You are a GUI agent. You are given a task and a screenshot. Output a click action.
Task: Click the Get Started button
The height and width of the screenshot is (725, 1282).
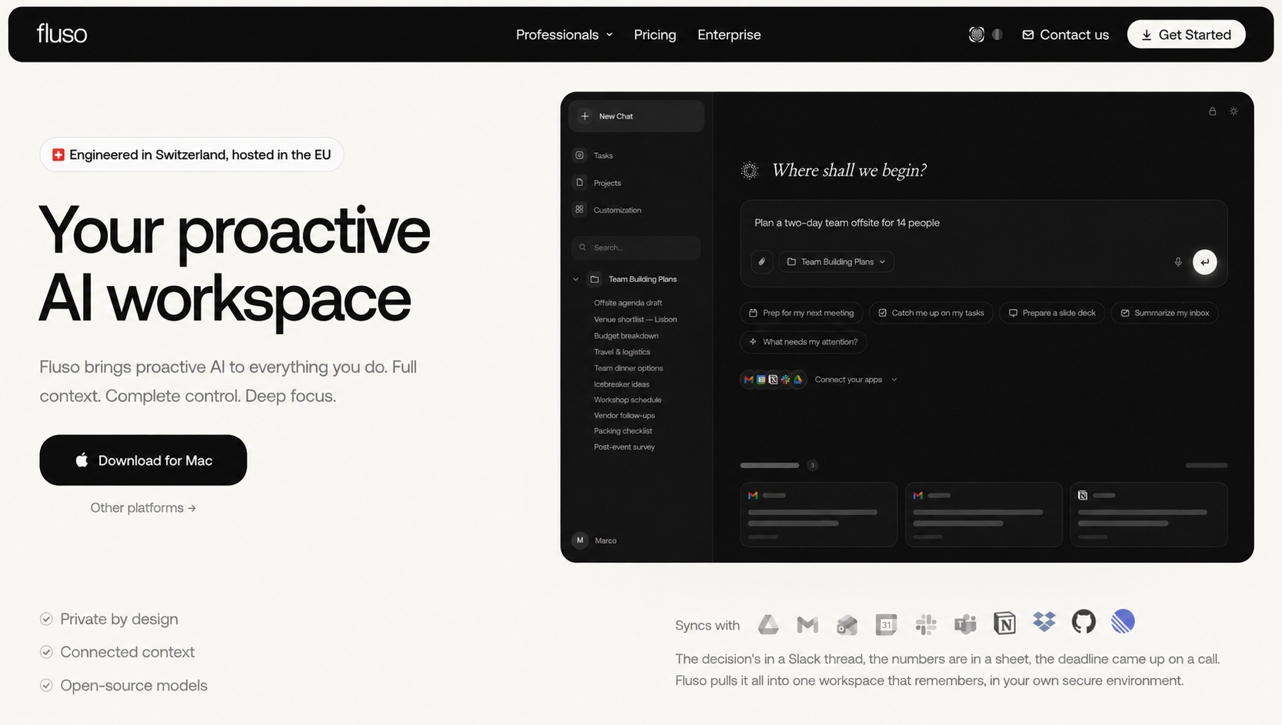point(1186,35)
